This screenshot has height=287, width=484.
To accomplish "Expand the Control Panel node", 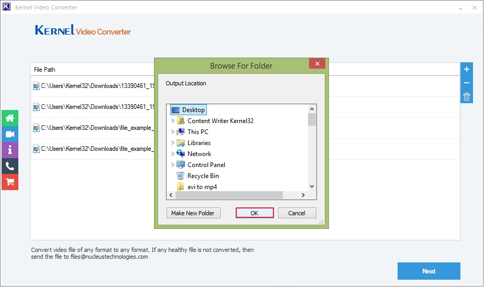I will click(173, 165).
